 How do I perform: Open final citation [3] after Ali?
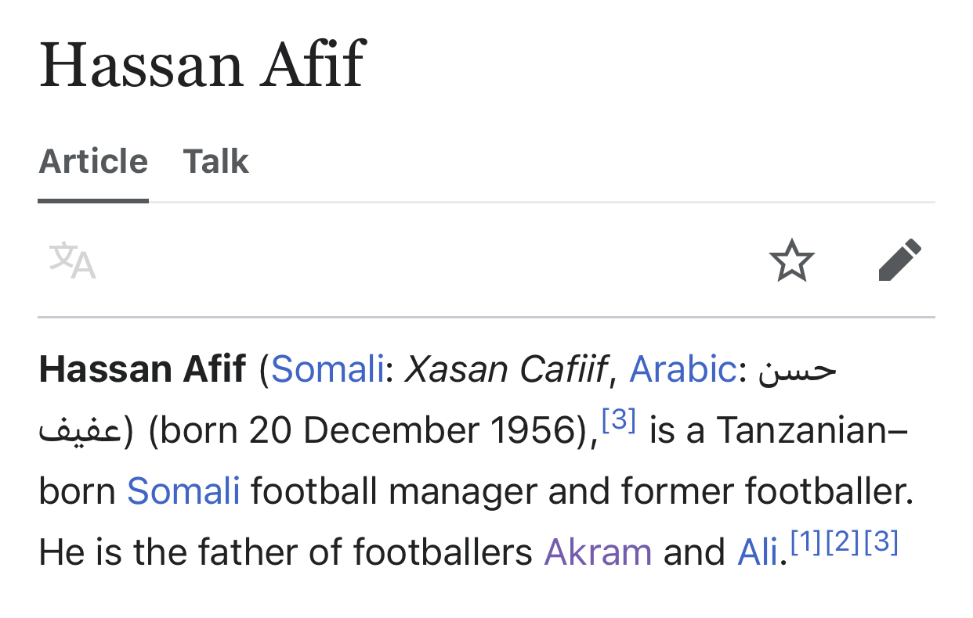point(881,543)
